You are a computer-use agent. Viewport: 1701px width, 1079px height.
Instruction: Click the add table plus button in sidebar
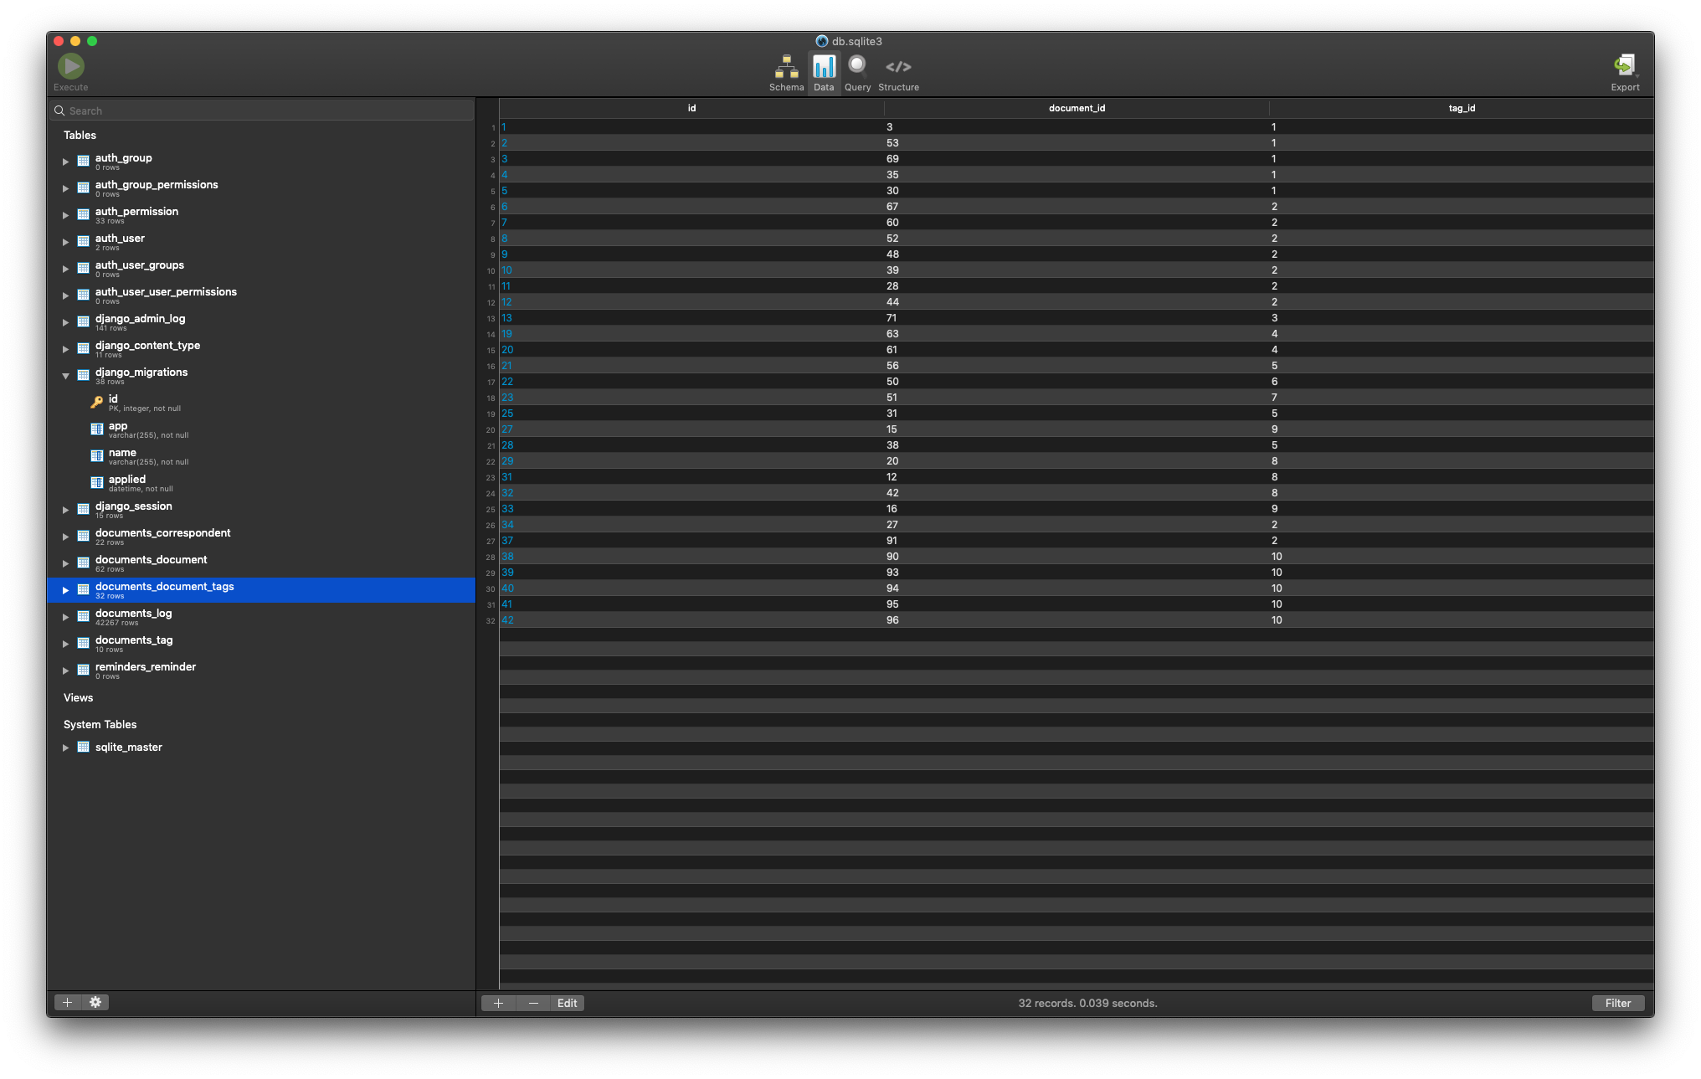68,1002
